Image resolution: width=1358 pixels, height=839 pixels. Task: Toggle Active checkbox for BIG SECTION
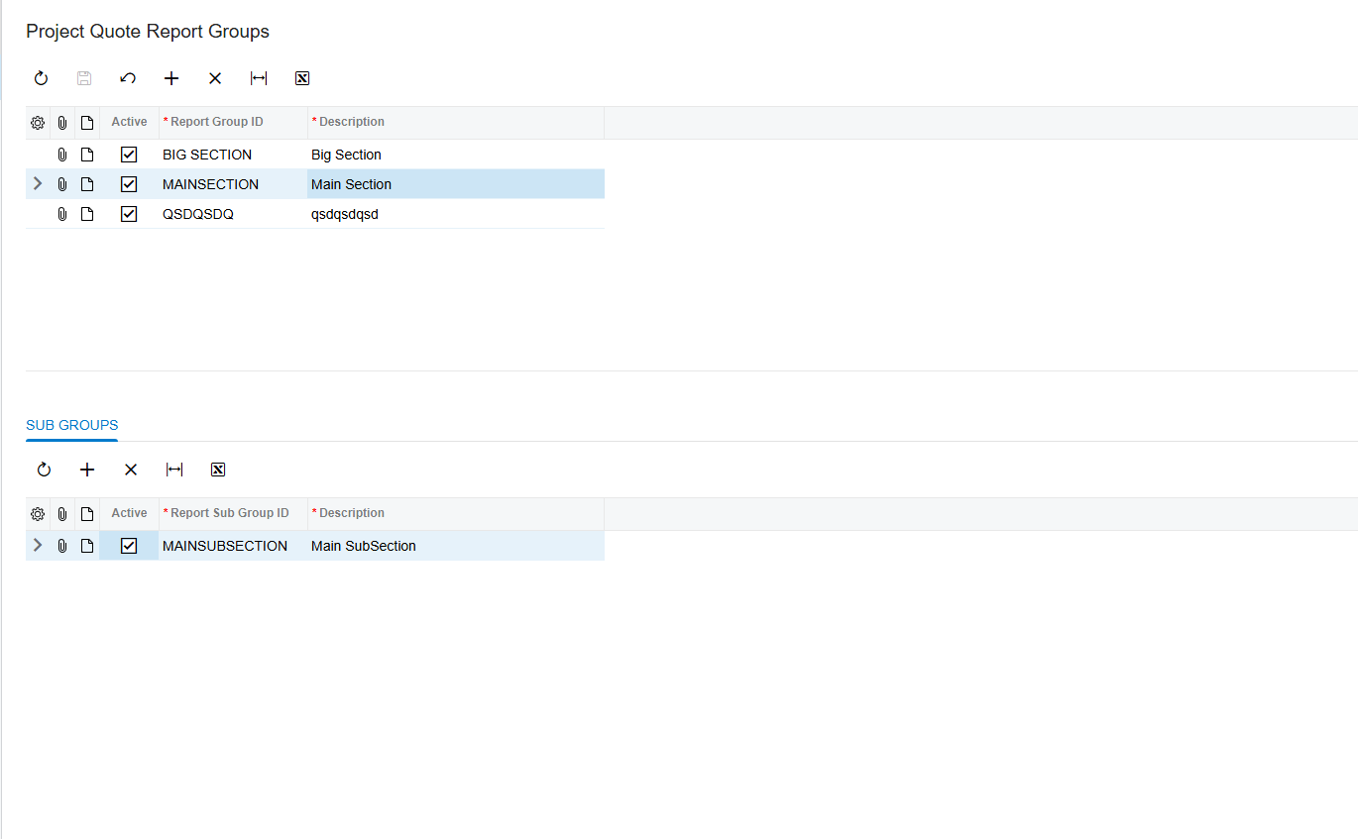pyautogui.click(x=129, y=155)
